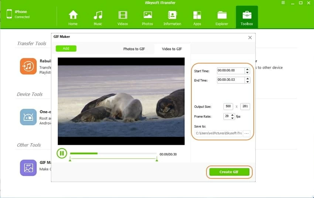Open the Explorer folder icon
Viewport: 314px width, 198px height.
tap(222, 15)
